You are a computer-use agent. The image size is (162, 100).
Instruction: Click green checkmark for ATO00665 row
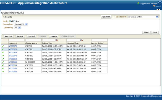tap(3, 62)
